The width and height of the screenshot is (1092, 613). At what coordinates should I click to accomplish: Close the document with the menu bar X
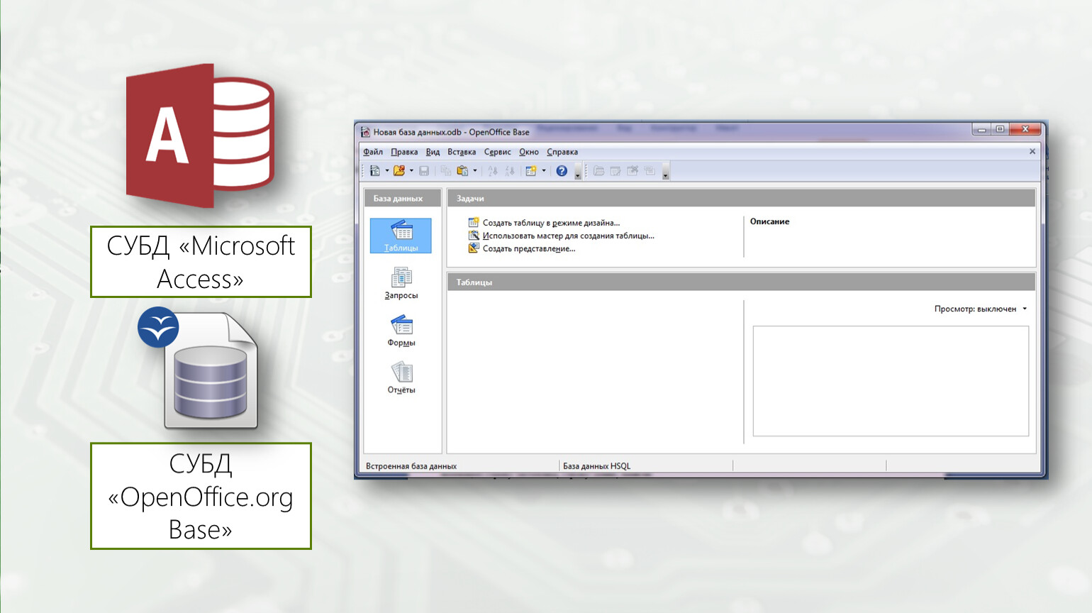point(1032,151)
